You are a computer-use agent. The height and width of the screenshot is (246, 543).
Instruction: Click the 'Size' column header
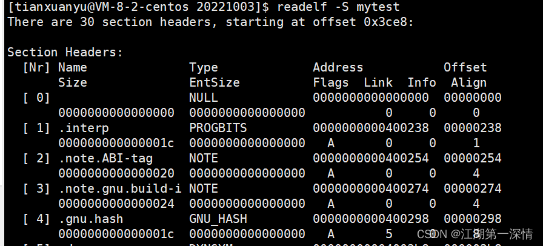[x=72, y=82]
